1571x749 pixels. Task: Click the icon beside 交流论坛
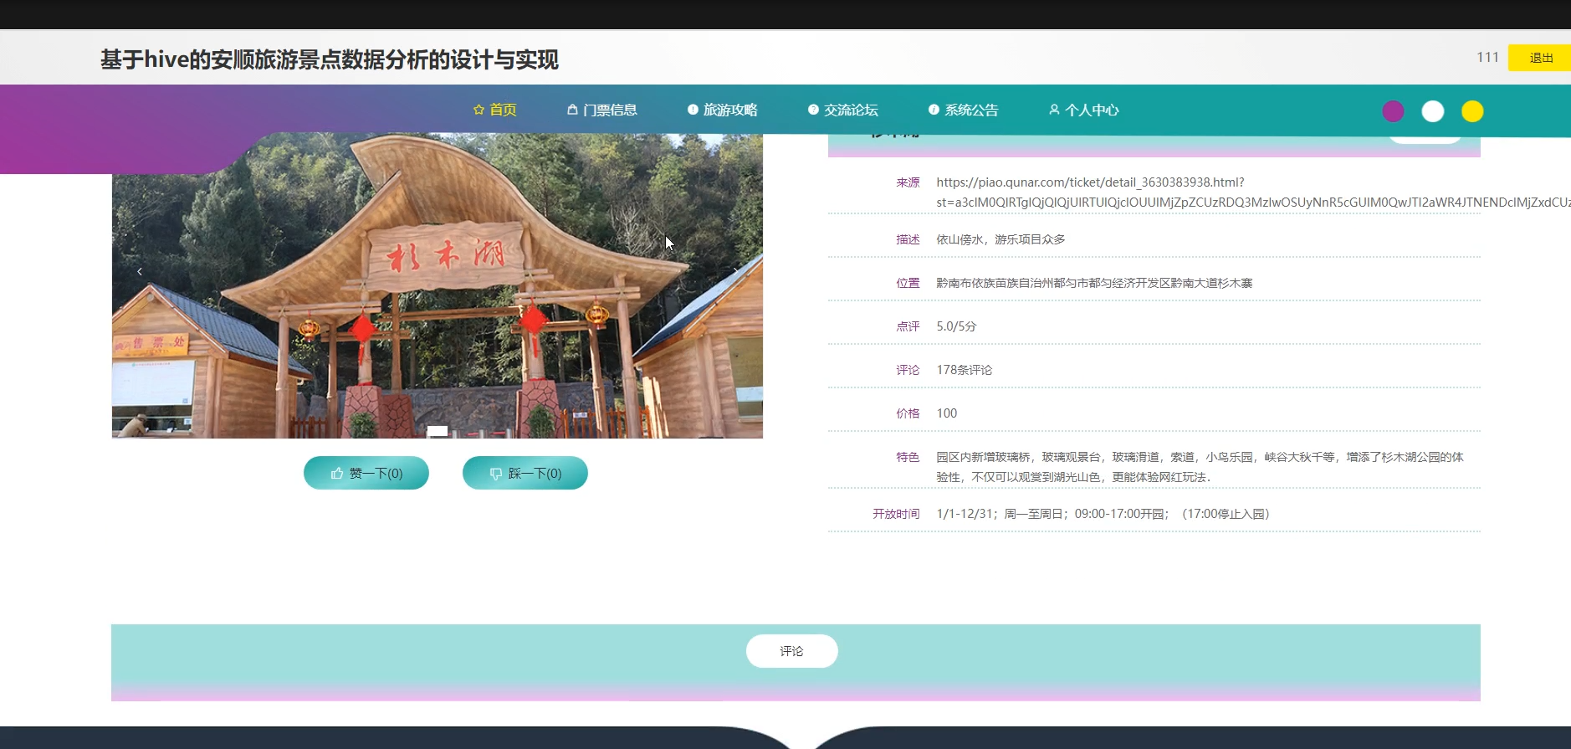[x=813, y=110]
